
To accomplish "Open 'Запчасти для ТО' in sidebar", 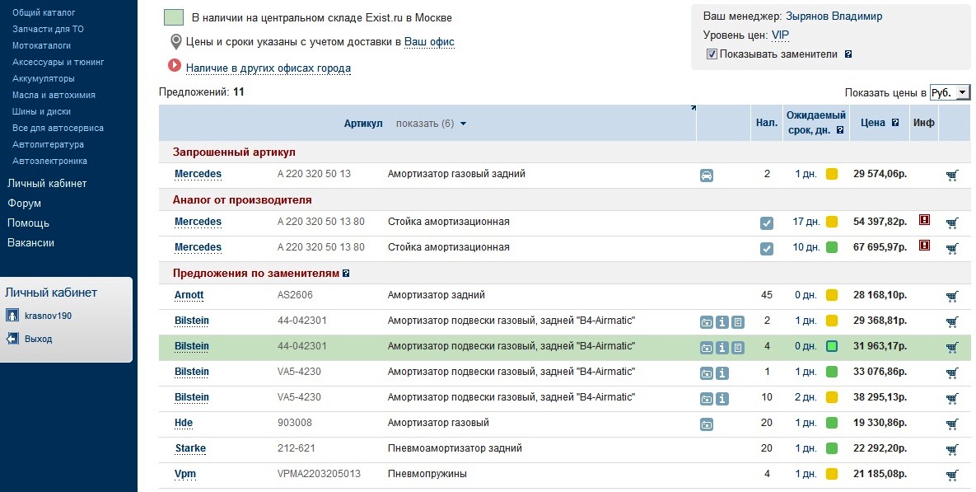I will point(48,29).
